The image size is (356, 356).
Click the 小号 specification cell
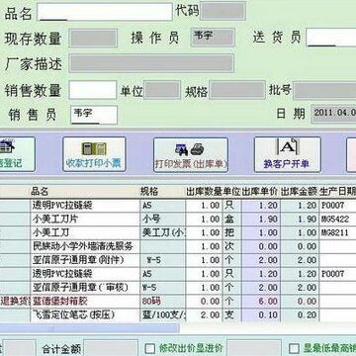pos(163,220)
